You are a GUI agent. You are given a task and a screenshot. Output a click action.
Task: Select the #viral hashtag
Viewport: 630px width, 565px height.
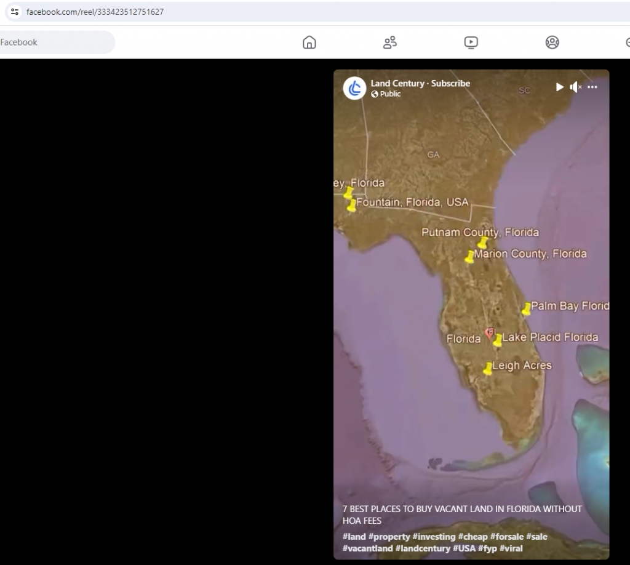[511, 548]
